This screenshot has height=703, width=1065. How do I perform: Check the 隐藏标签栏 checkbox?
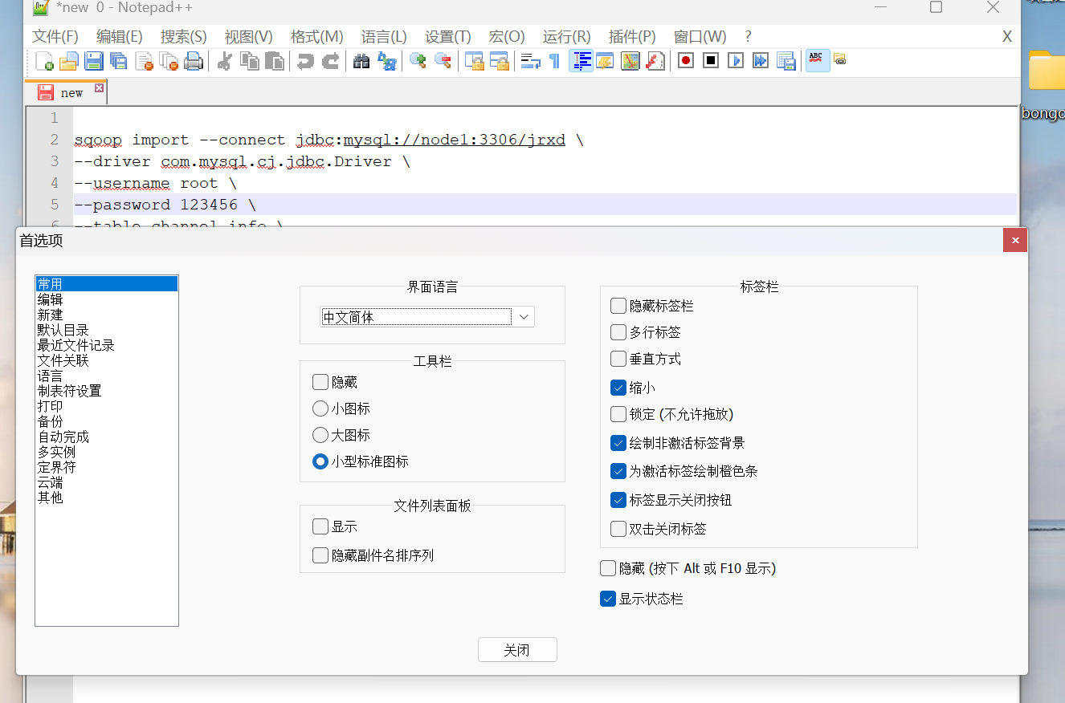[618, 306]
